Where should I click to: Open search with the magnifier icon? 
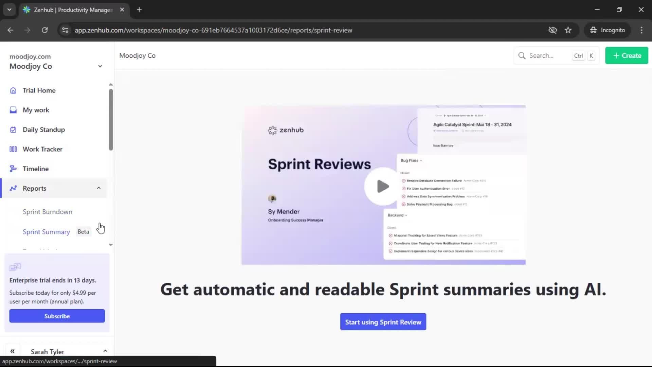tap(522, 55)
